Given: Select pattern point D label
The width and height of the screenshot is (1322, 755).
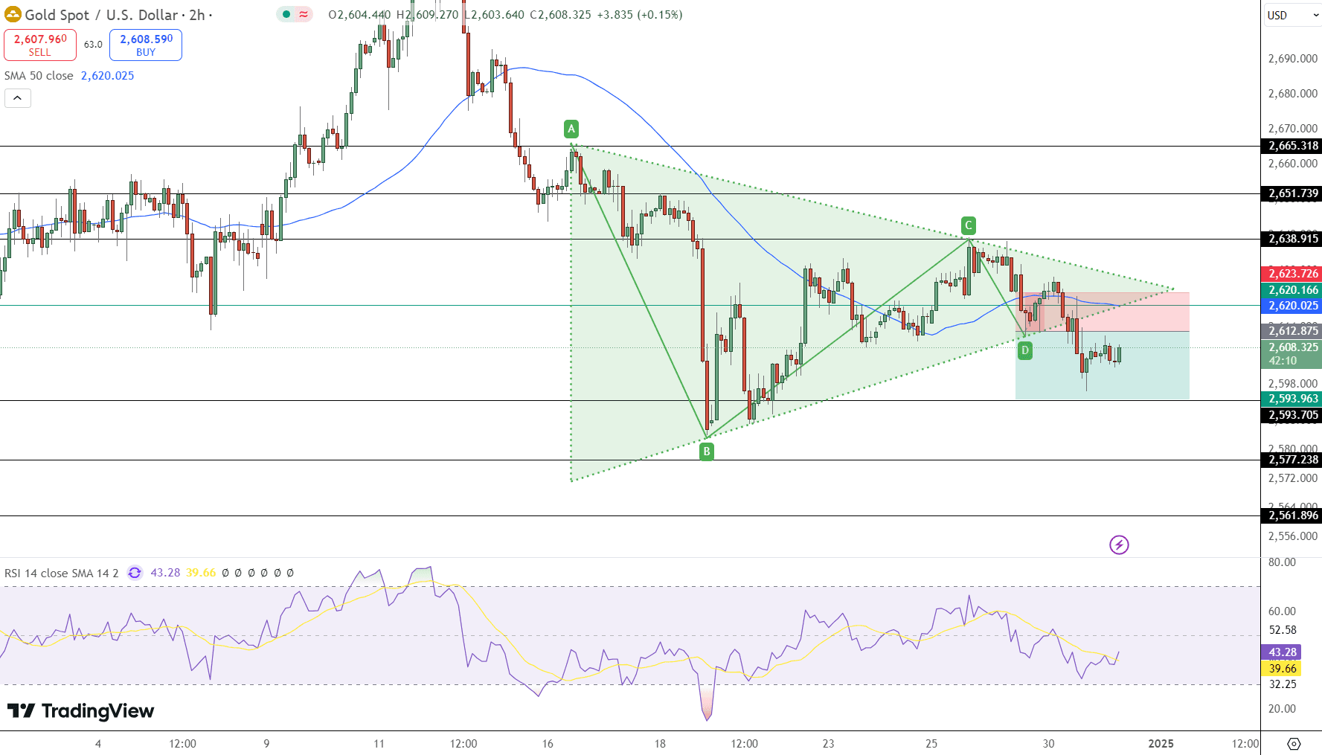Looking at the screenshot, I should (x=1024, y=350).
